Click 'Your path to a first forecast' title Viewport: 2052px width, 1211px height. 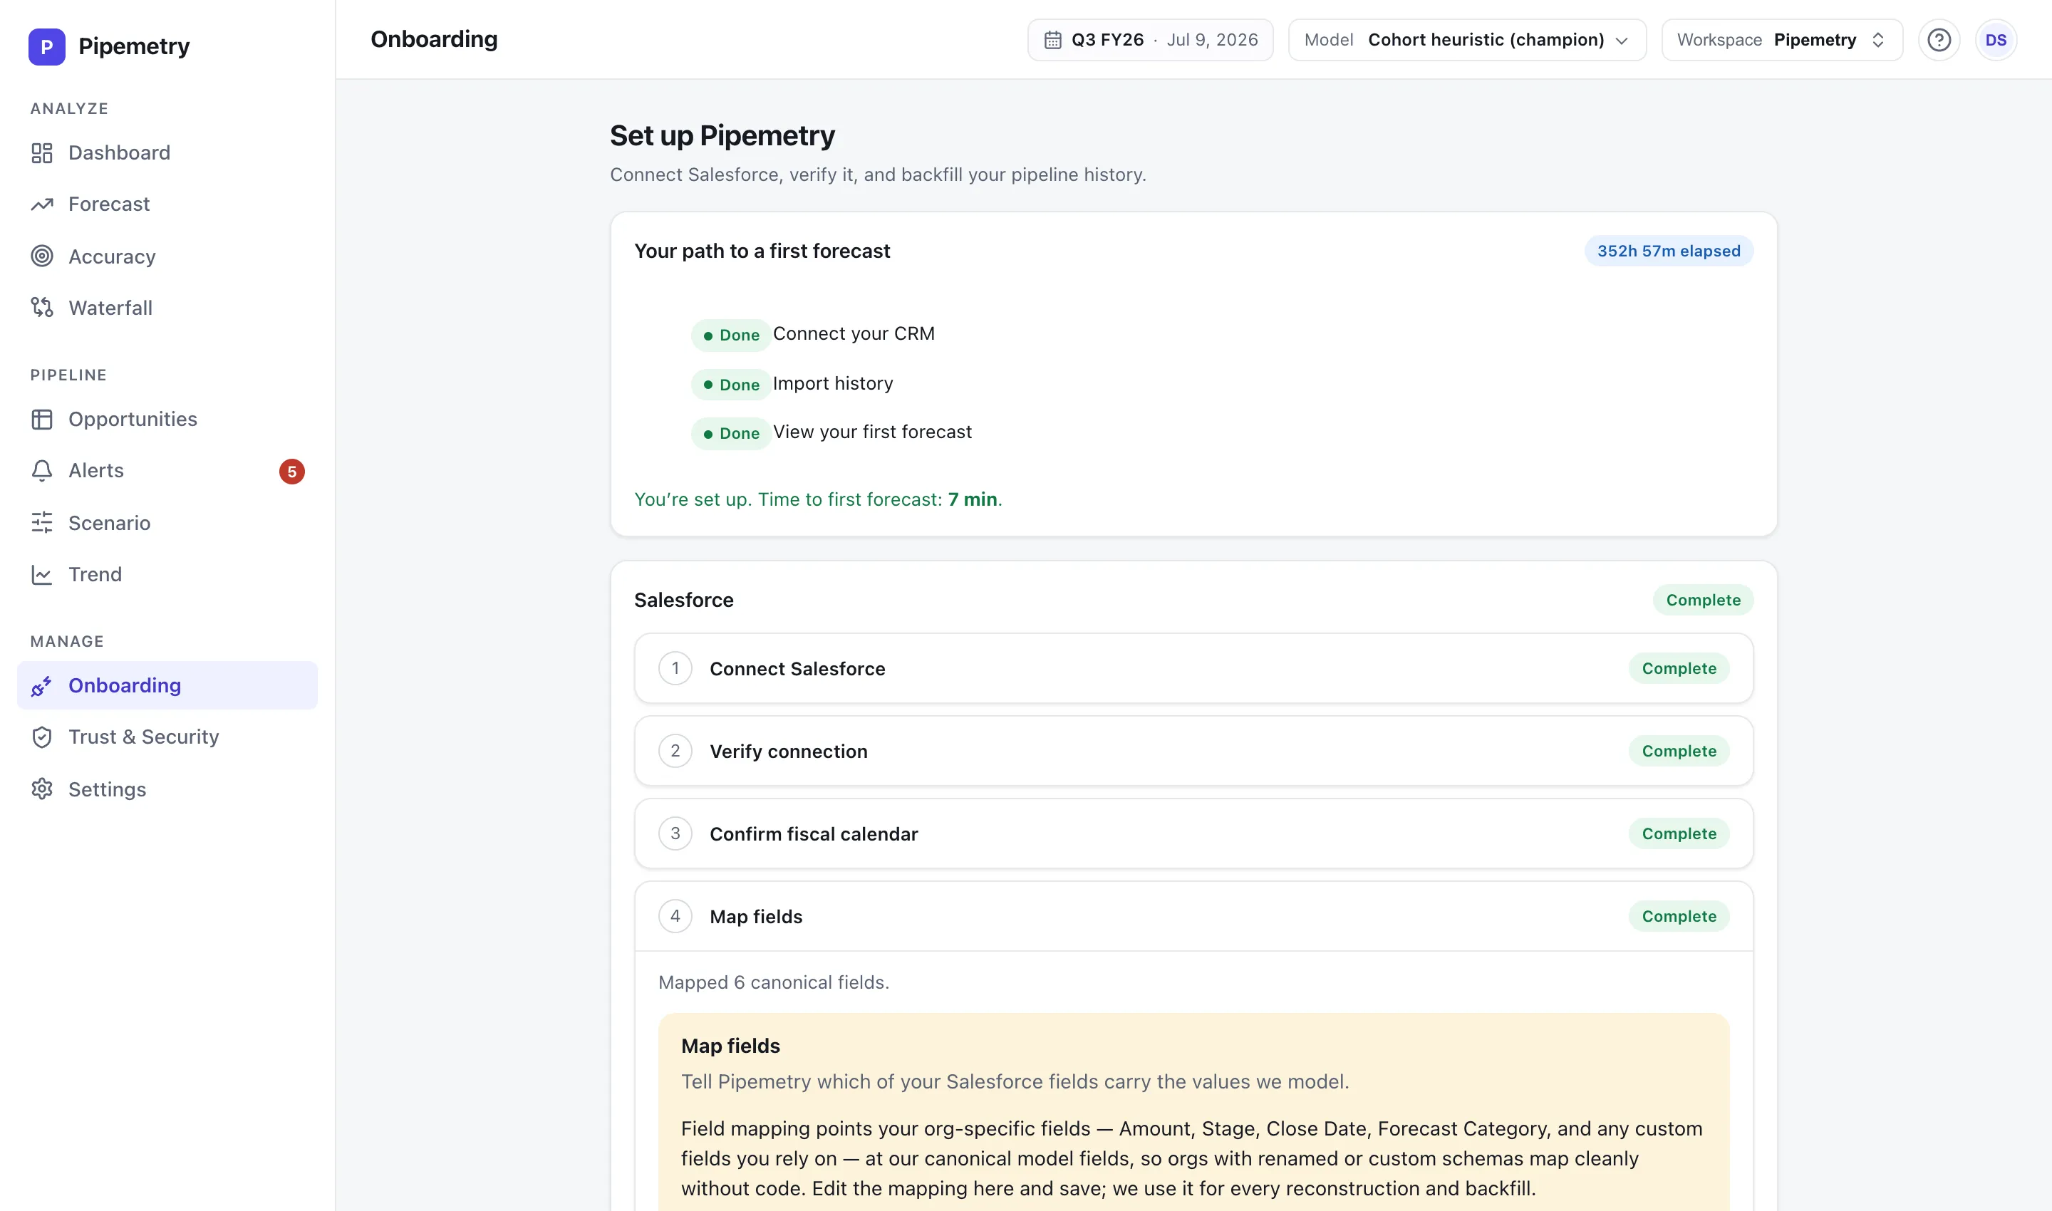(x=762, y=251)
